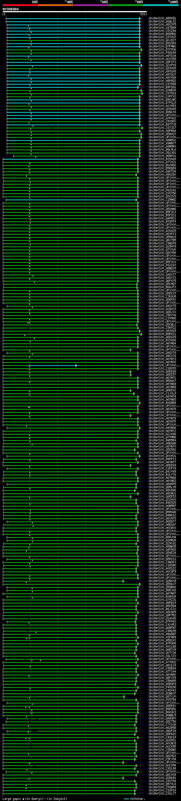This screenshot has width=181, height=801.
Task: Click the red 20% identity legend segment
Action: (x=20, y=5)
